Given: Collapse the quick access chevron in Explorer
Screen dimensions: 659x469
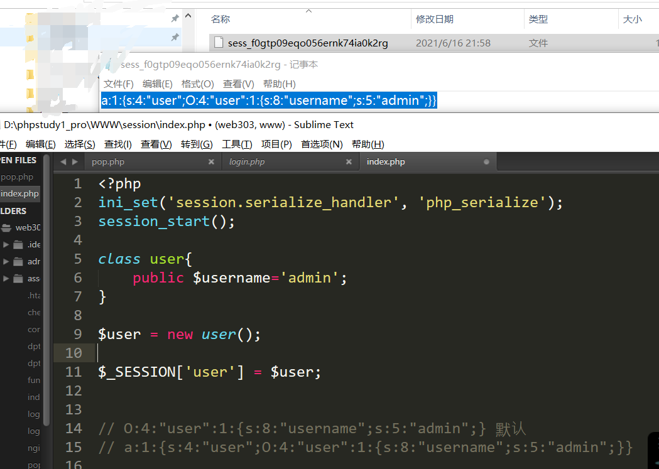Looking at the screenshot, I should pos(188,16).
